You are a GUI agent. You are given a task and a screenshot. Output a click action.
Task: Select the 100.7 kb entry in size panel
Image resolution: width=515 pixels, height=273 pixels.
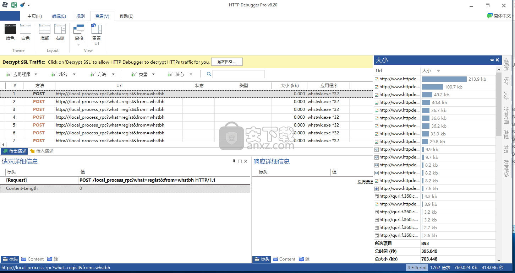click(x=435, y=87)
